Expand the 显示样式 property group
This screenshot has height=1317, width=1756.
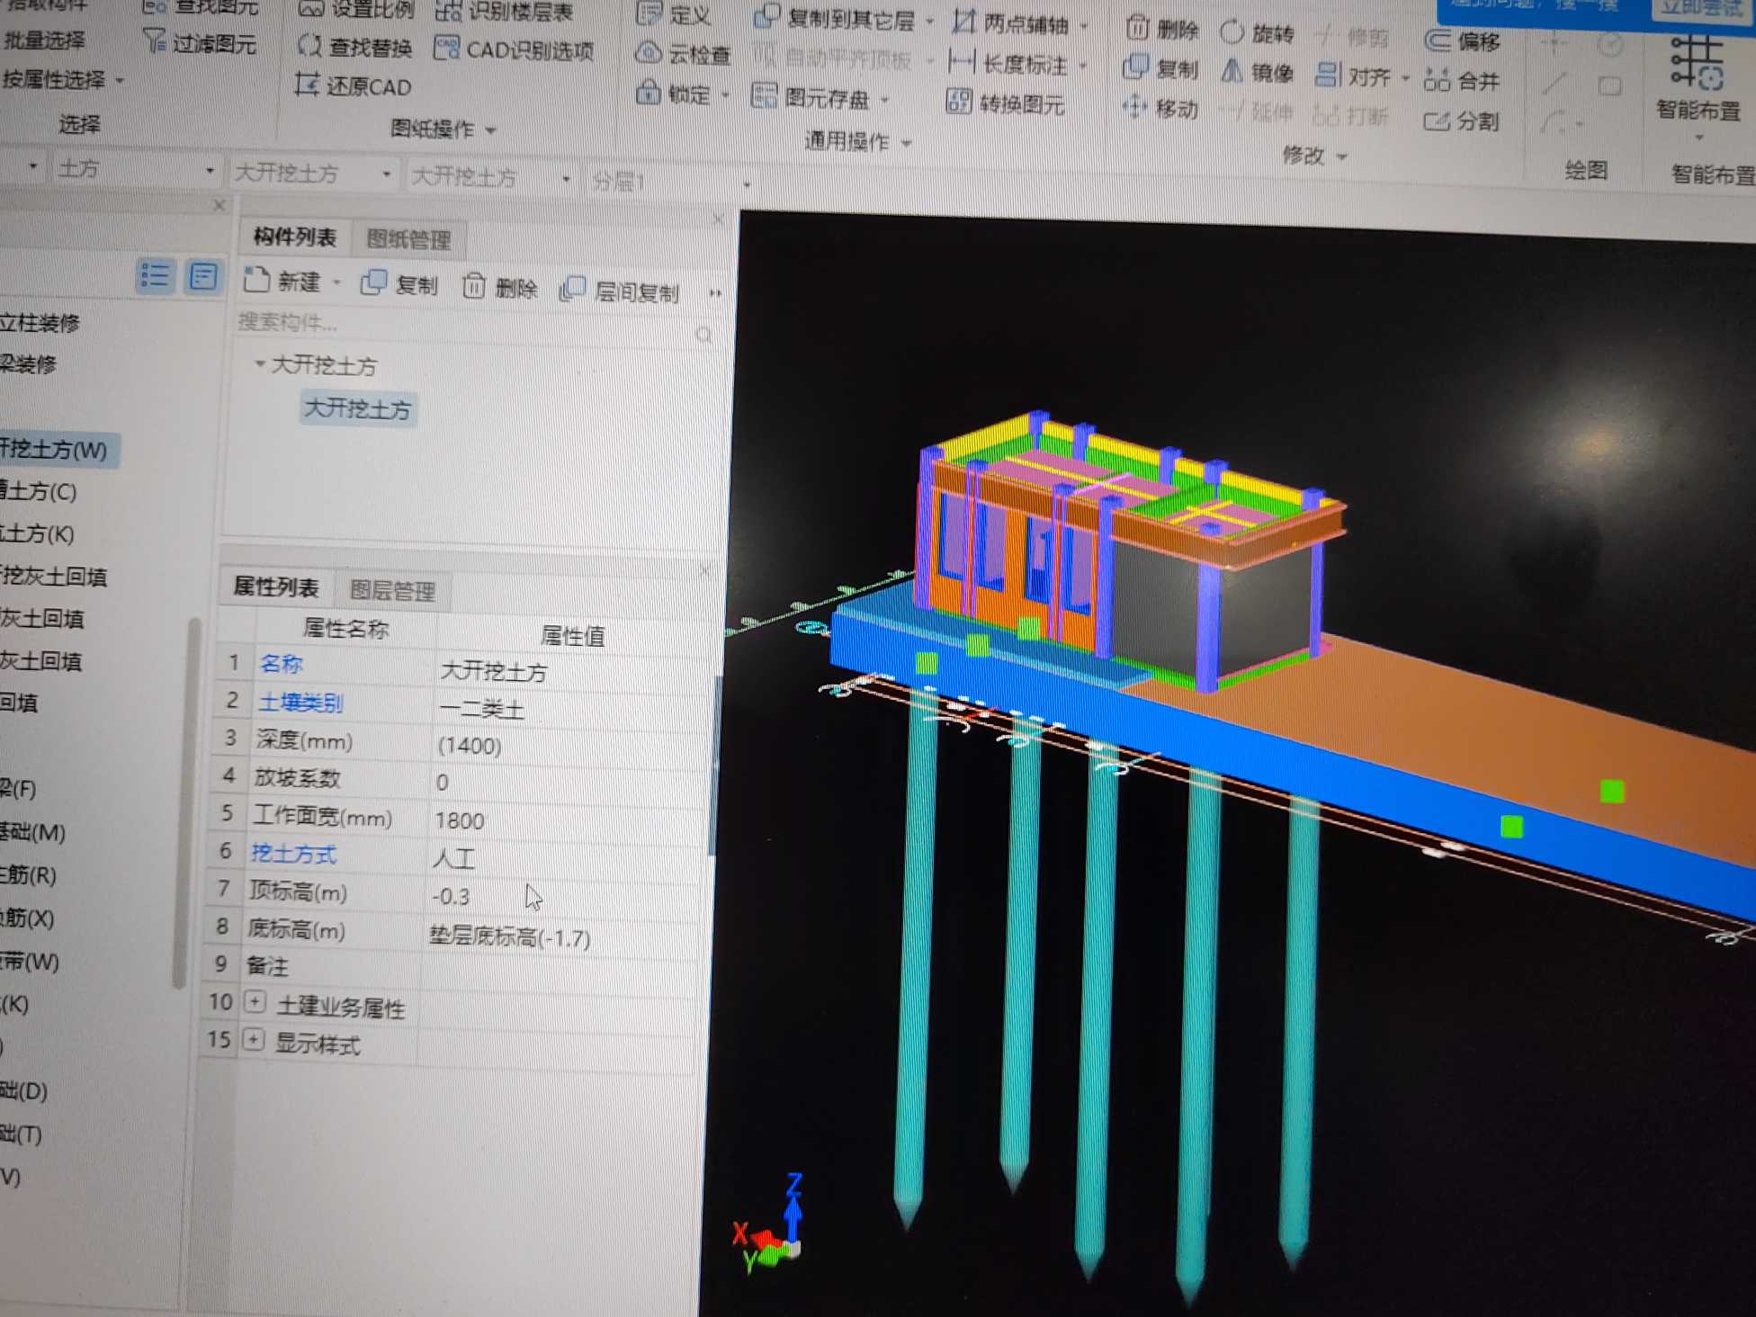[254, 1040]
